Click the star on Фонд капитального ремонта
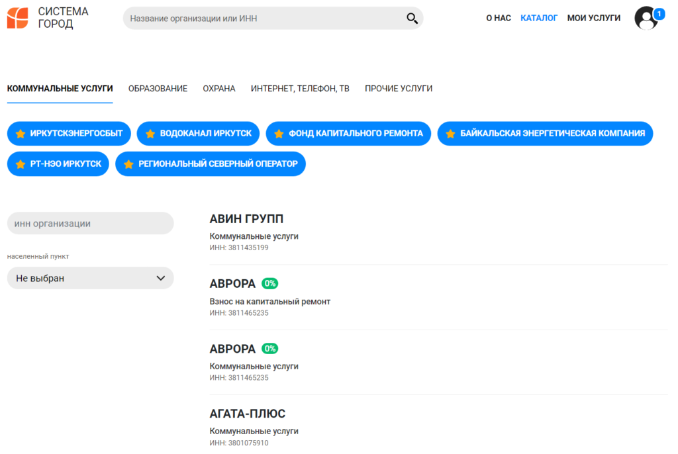 279,134
